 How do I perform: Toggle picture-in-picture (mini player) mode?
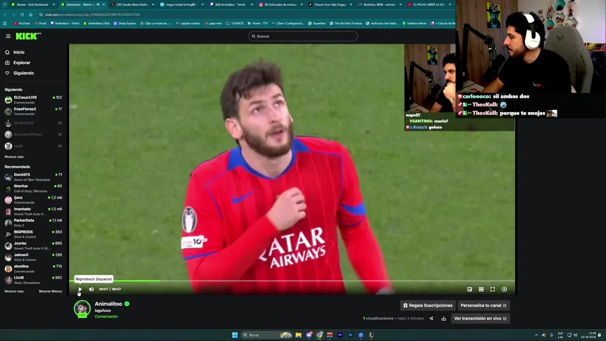(470, 289)
